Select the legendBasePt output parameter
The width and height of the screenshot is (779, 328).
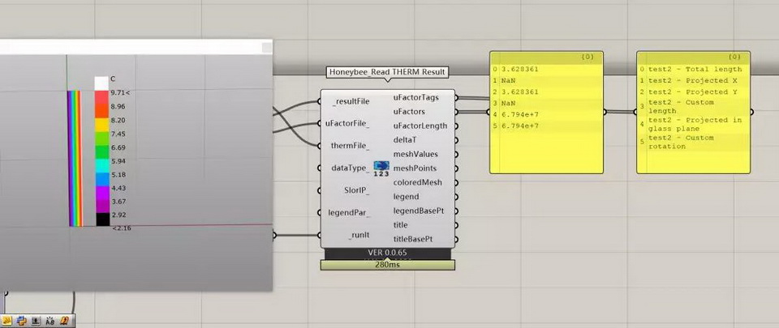point(419,211)
